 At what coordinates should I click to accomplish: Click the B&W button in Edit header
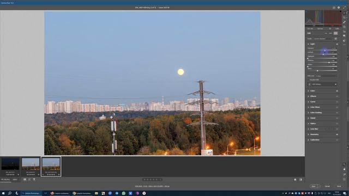[x=330, y=33]
